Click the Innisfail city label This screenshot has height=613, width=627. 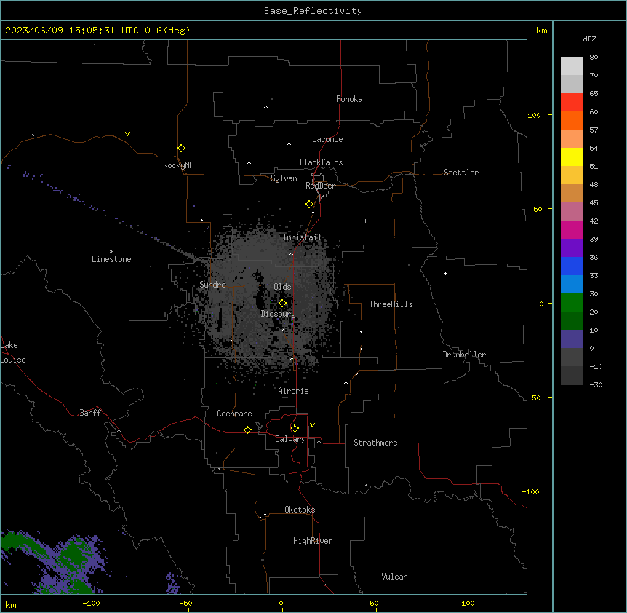point(302,237)
